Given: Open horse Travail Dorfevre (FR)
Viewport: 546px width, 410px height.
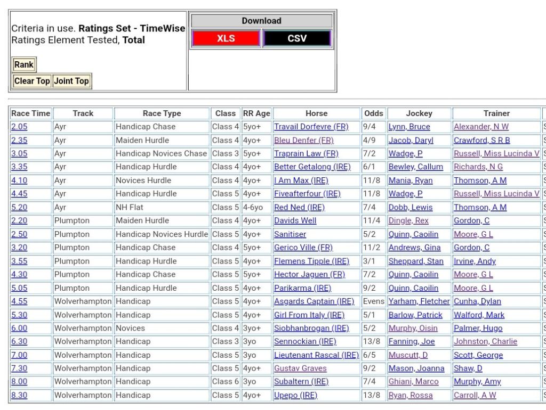Looking at the screenshot, I should (x=311, y=127).
